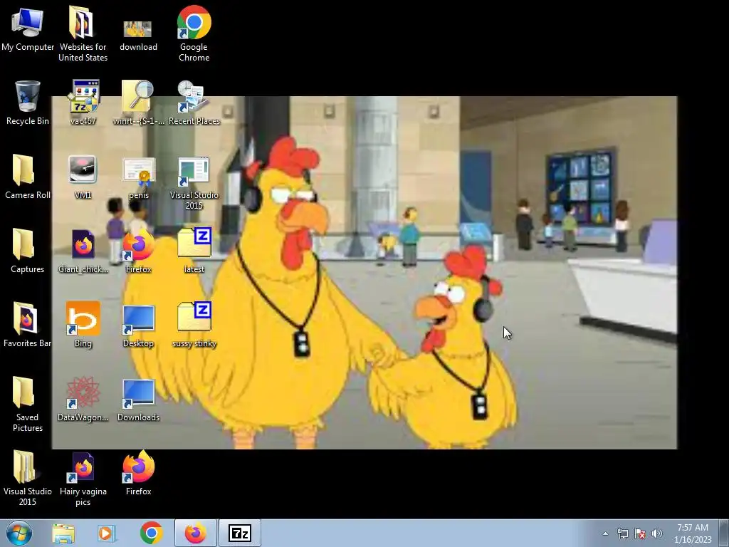Select the VM1 desktop icon
Screen dimensions: 729x547
click(83, 177)
